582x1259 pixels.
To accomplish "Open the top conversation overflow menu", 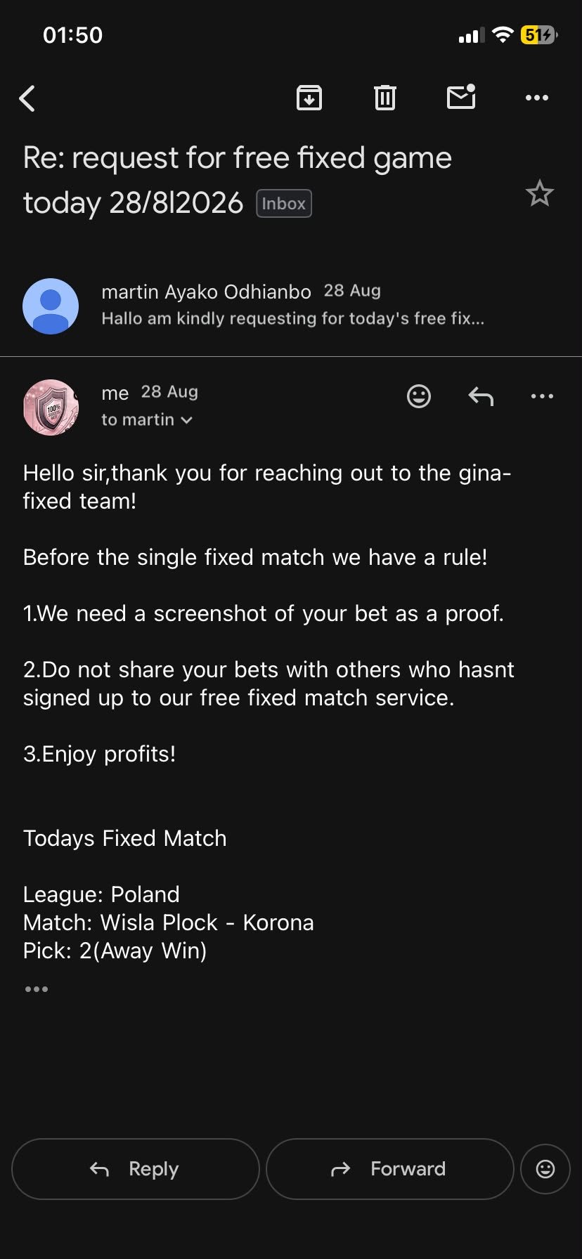I will point(537,98).
